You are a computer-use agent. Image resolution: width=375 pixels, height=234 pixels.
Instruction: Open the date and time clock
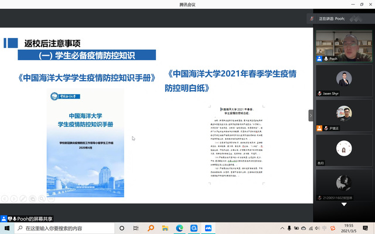point(348,228)
